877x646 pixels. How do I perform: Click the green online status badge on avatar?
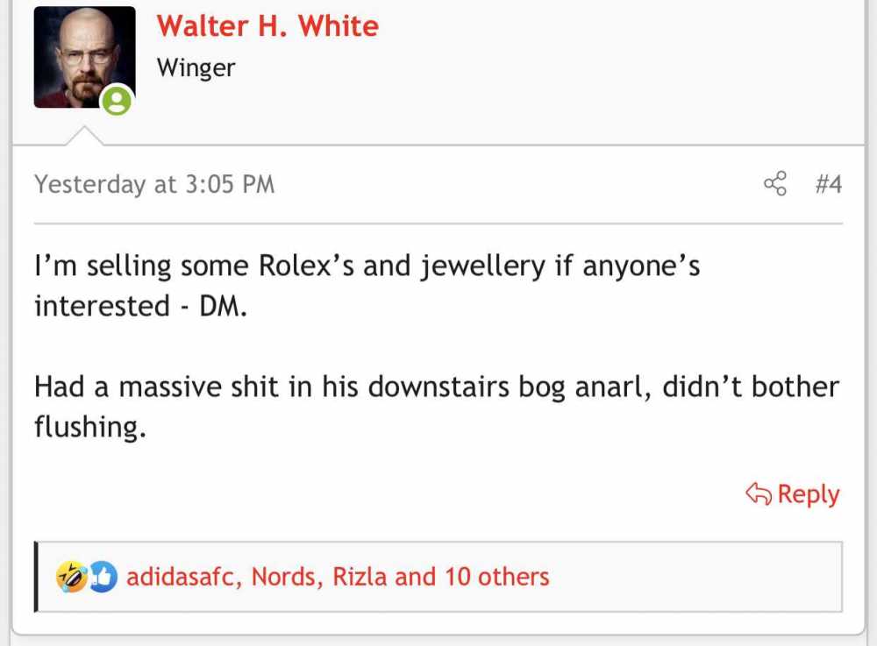pos(117,101)
